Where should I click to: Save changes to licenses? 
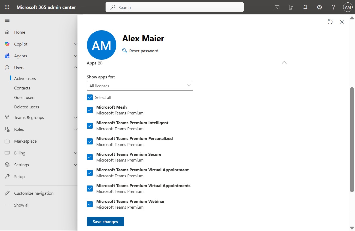point(105,222)
